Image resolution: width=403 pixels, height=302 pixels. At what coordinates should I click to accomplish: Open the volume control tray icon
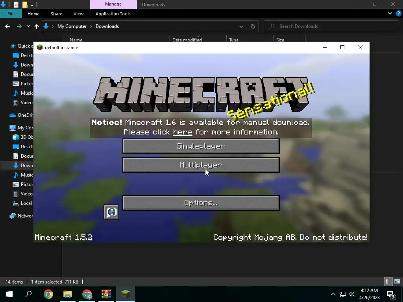351,294
